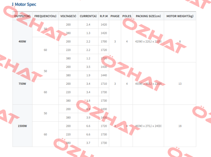This screenshot has width=211, height=157.
Task: Select the R.P.M column header
Action: [104, 16]
